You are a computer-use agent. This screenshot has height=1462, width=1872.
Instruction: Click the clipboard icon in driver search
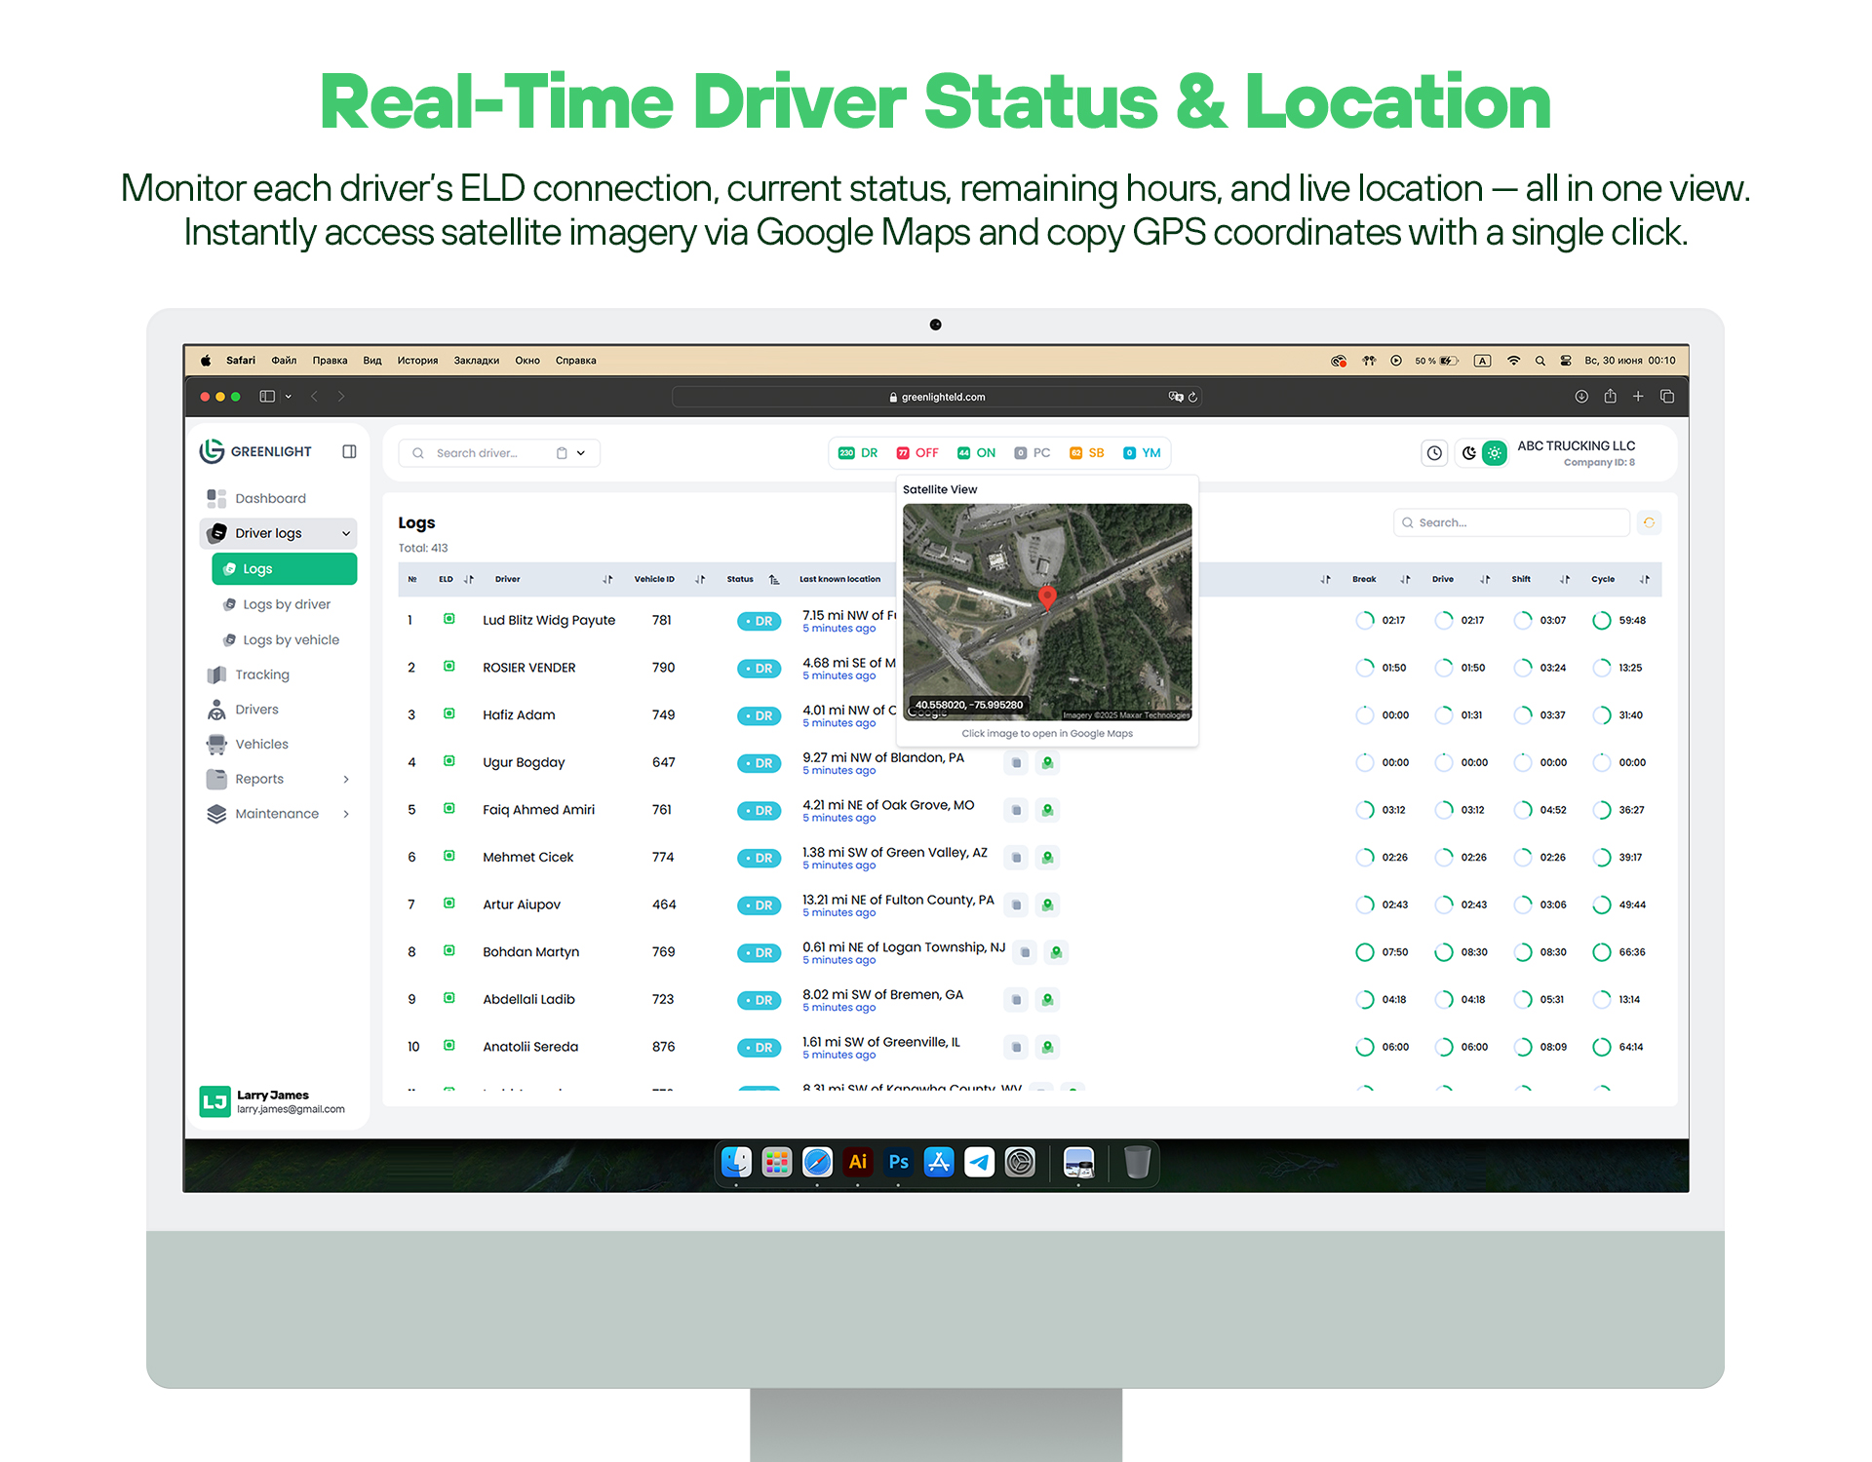[x=562, y=453]
